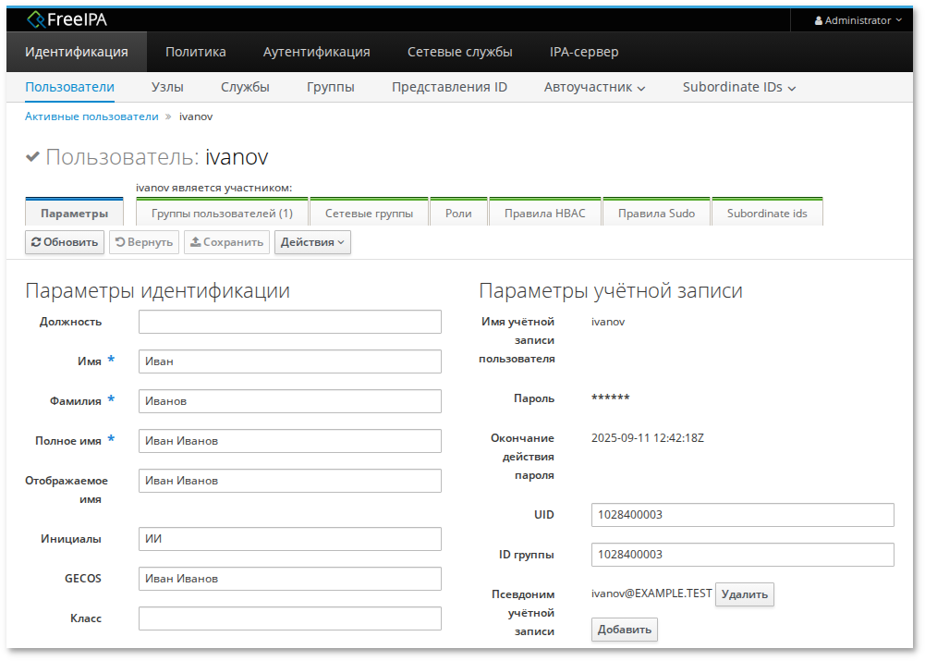
Task: Switch to the Правила HBAC tab
Action: 544,214
